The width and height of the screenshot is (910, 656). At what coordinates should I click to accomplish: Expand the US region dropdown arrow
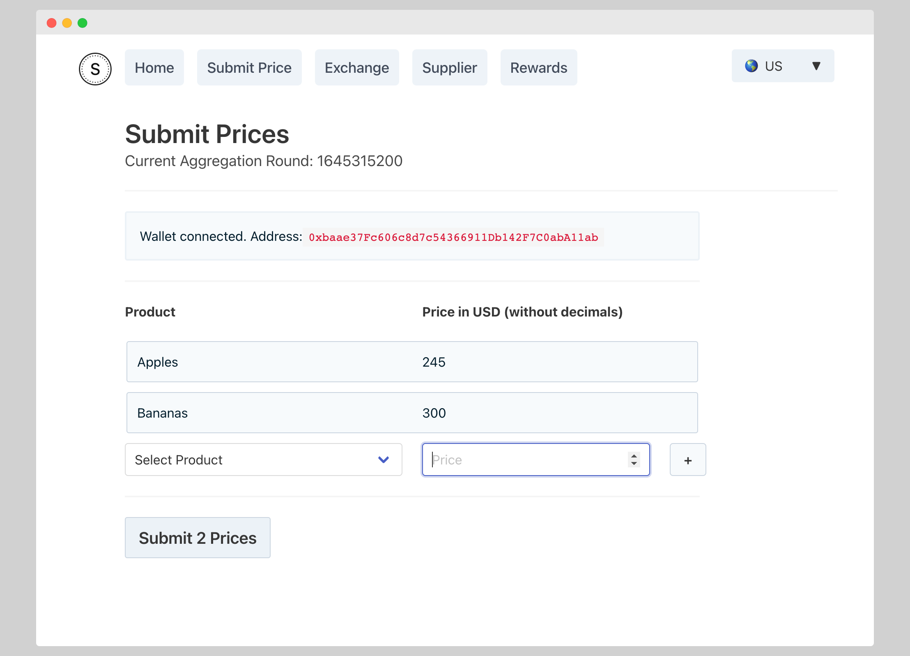tap(816, 66)
